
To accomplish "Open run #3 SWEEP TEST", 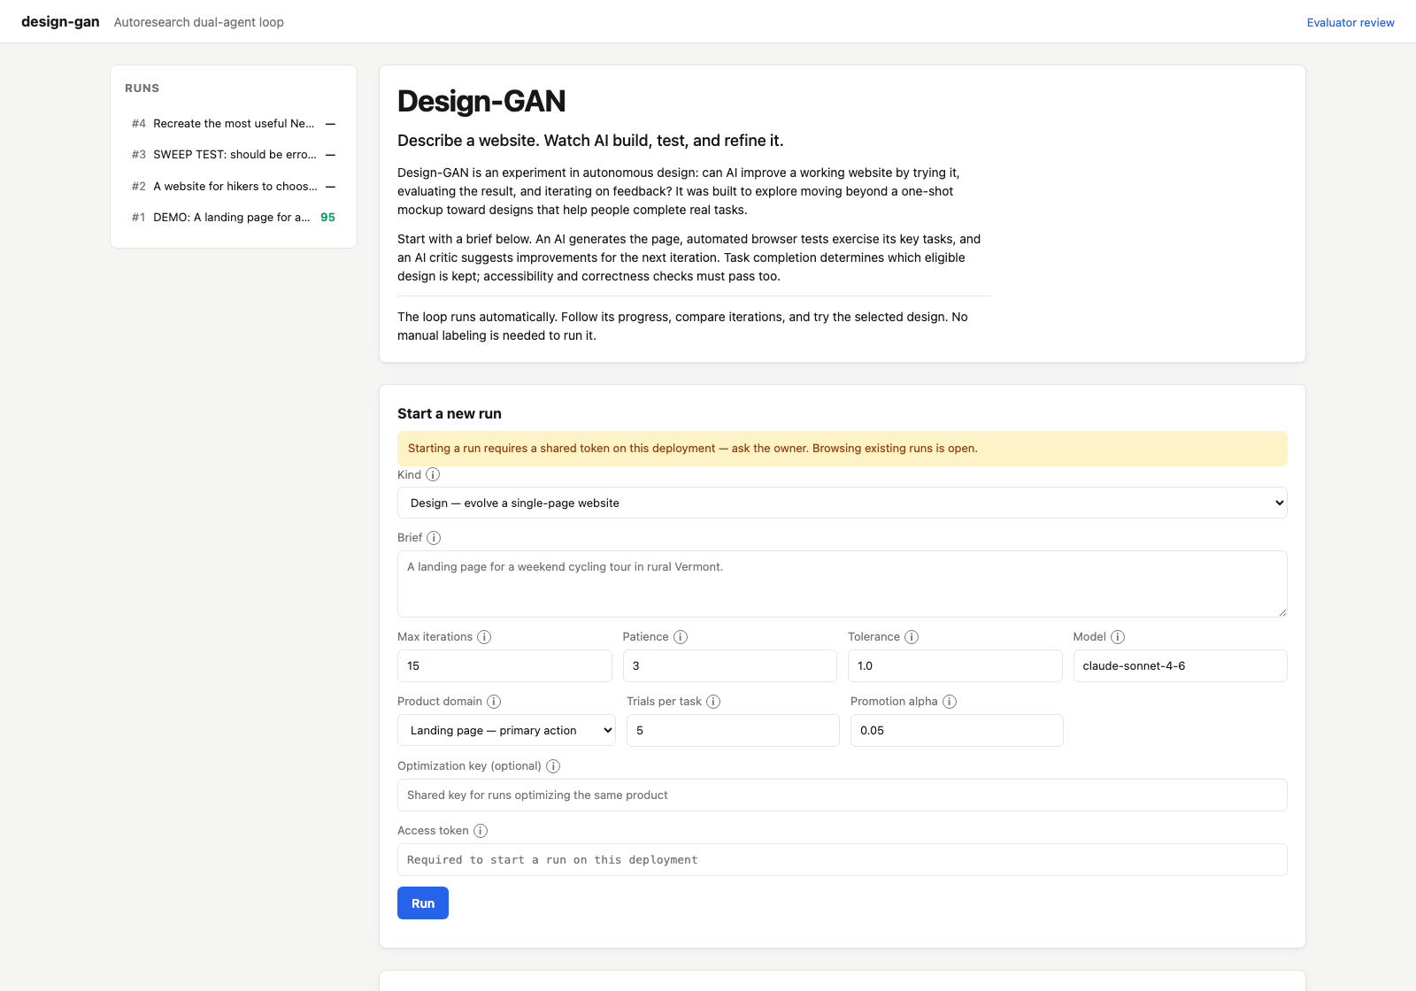I will click(234, 155).
